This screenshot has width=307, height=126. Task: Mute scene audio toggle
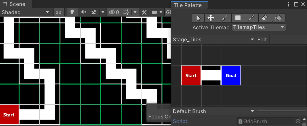pyautogui.click(x=83, y=12)
